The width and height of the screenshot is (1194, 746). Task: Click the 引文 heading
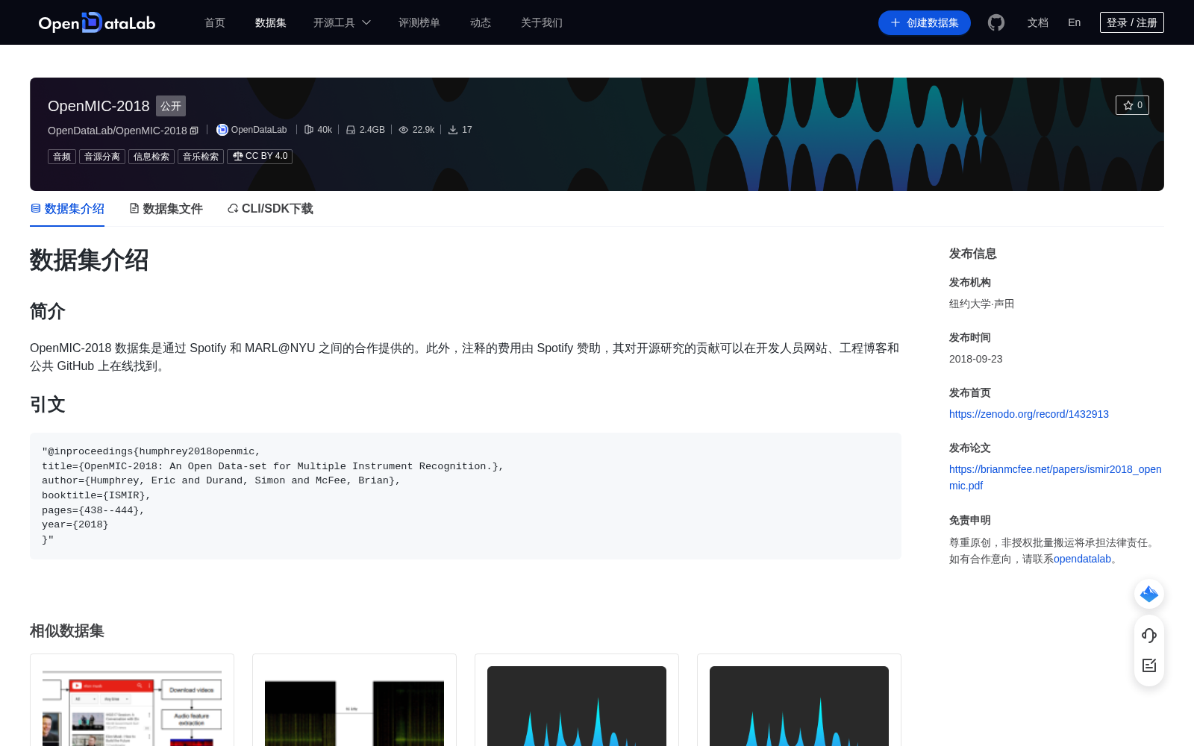coord(48,404)
